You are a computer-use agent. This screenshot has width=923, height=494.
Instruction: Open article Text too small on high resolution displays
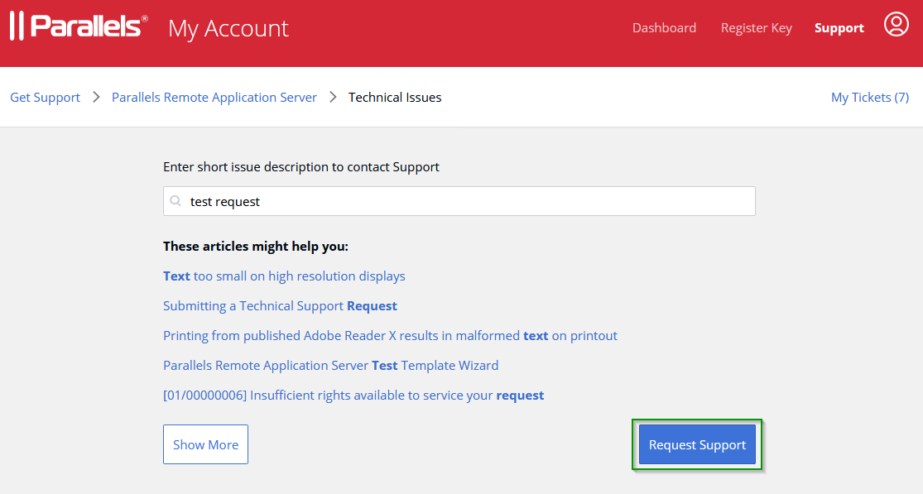pyautogui.click(x=284, y=276)
